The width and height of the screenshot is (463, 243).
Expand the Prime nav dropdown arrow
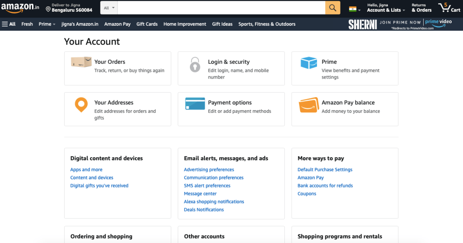pyautogui.click(x=54, y=24)
